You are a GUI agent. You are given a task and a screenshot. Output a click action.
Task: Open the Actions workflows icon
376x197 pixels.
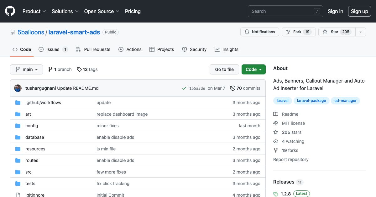point(120,49)
